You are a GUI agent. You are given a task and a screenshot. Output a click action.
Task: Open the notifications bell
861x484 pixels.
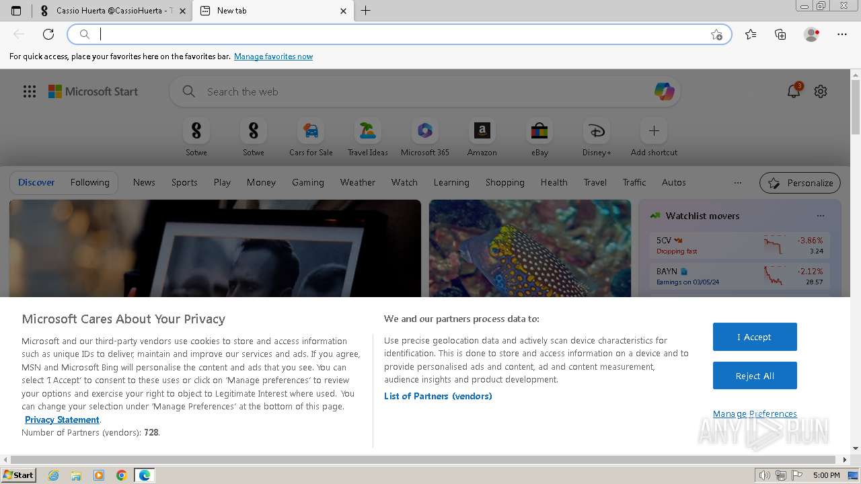point(794,91)
